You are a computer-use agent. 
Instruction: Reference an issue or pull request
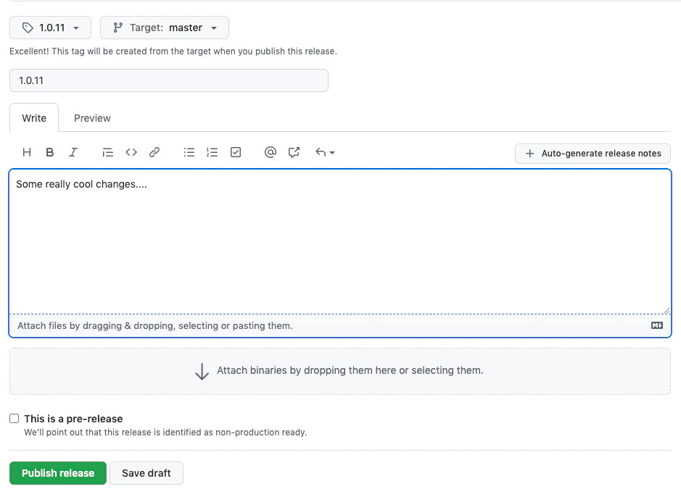293,152
